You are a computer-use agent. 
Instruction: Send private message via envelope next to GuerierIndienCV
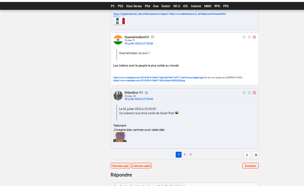point(153,37)
